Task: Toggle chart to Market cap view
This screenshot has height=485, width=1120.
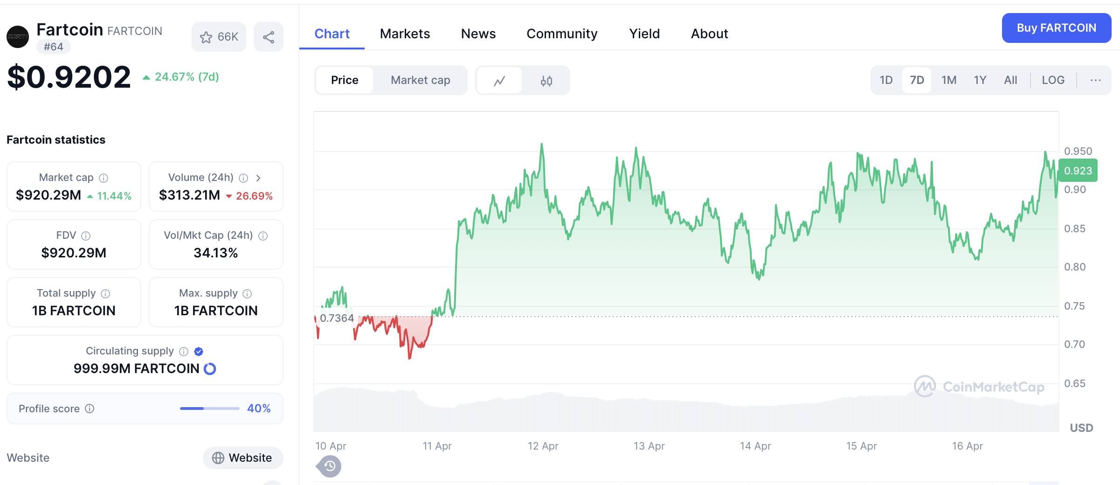Action: tap(420, 80)
